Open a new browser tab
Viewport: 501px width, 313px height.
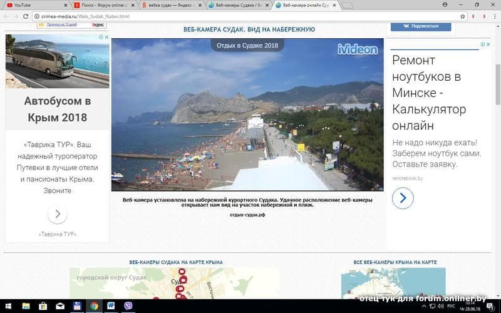point(347,6)
